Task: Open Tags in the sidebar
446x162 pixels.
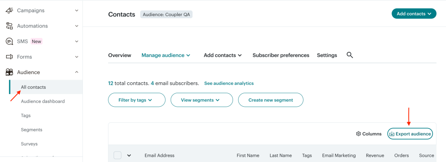Action: (x=26, y=115)
